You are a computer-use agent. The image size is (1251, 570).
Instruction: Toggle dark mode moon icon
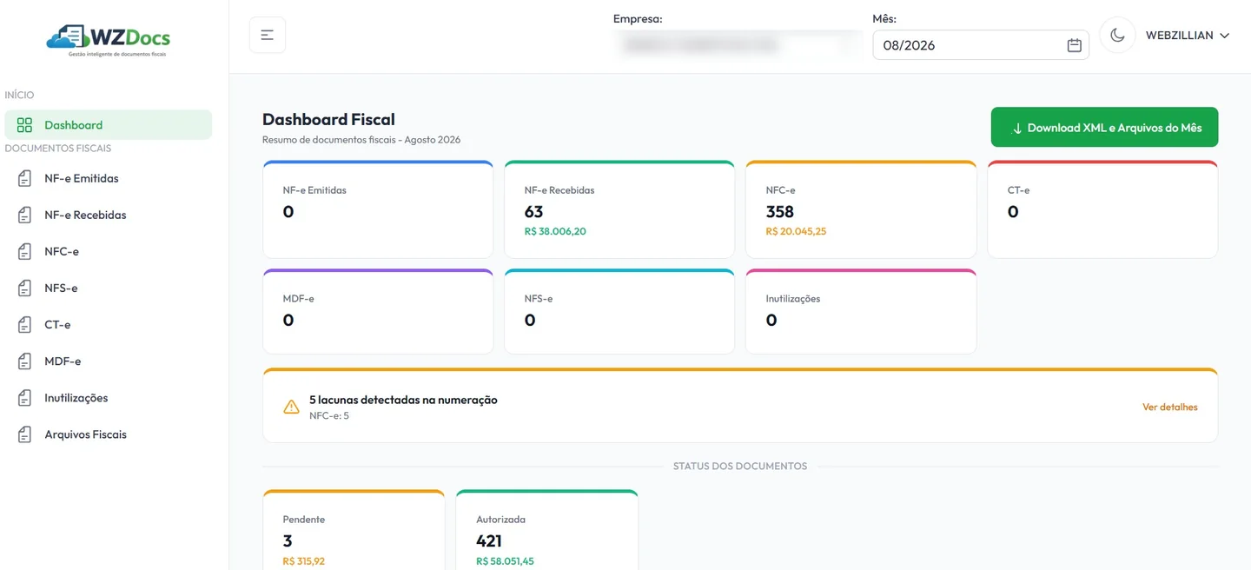click(x=1117, y=35)
